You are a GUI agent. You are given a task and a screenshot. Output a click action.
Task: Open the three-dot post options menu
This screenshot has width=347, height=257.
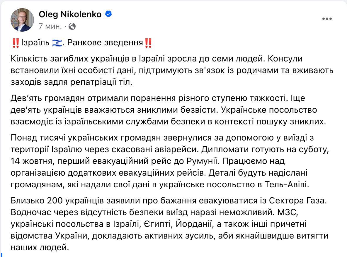327,19
